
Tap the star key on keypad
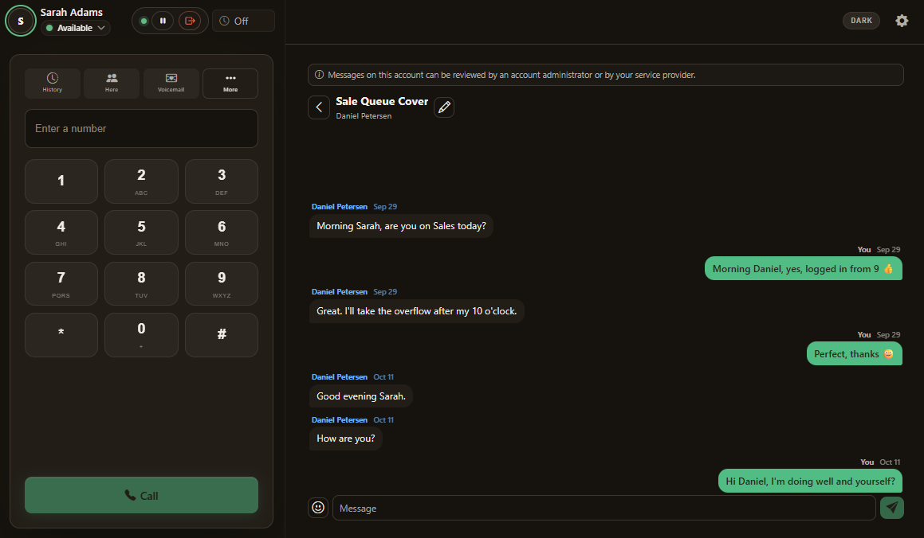coord(61,334)
